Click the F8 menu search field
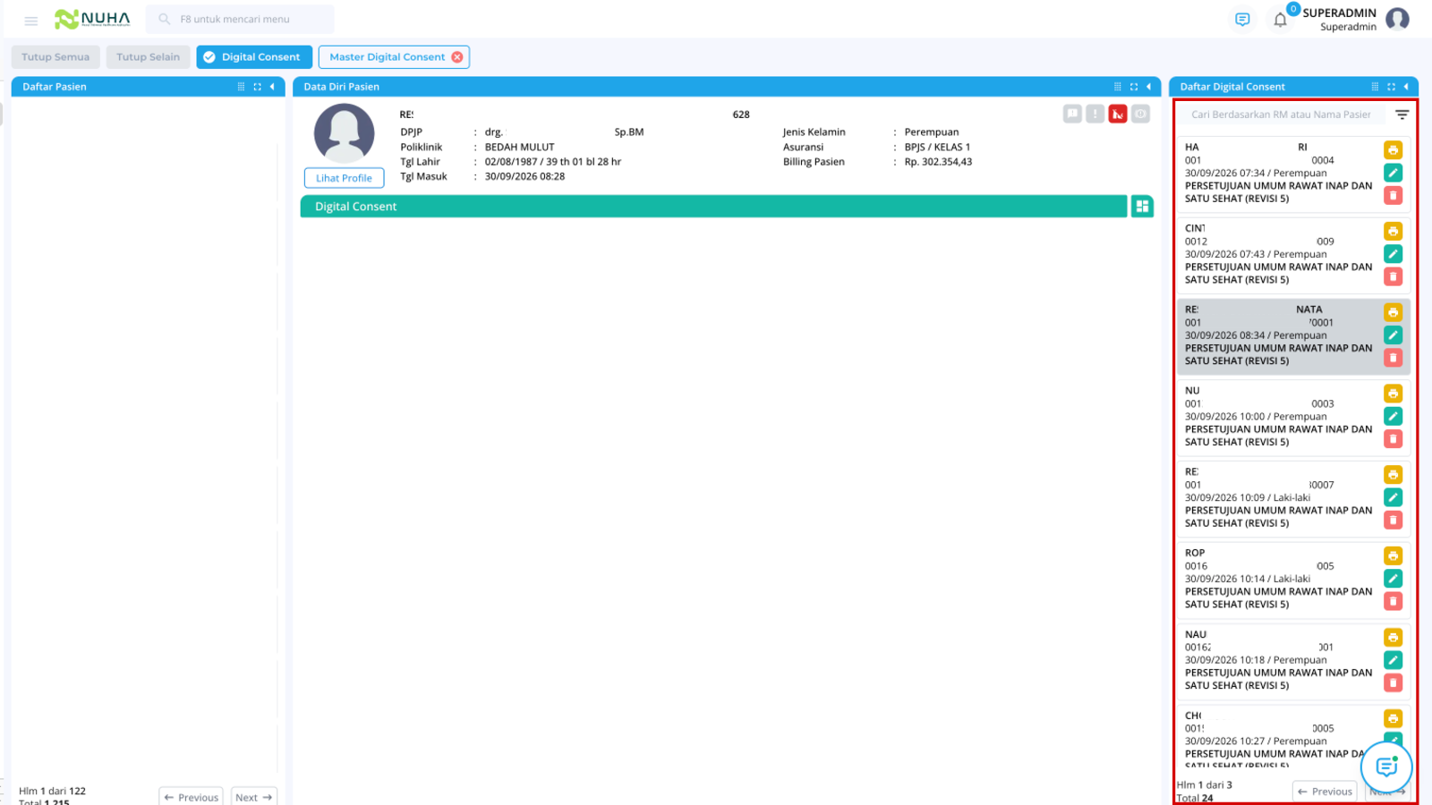This screenshot has height=805, width=1432. [x=240, y=19]
